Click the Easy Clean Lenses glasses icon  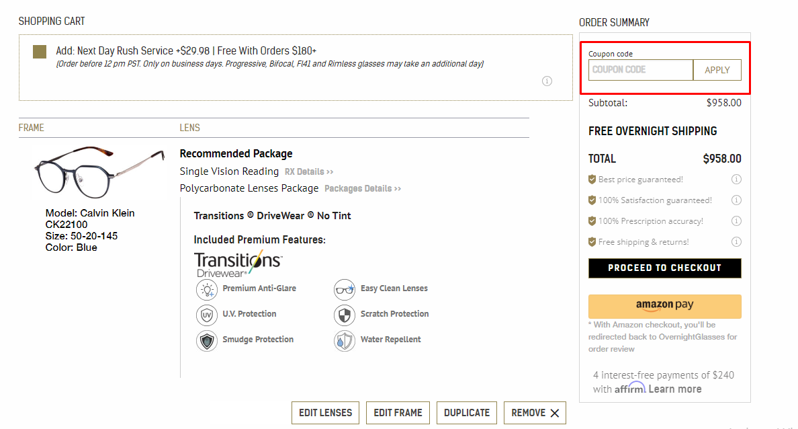tap(345, 289)
